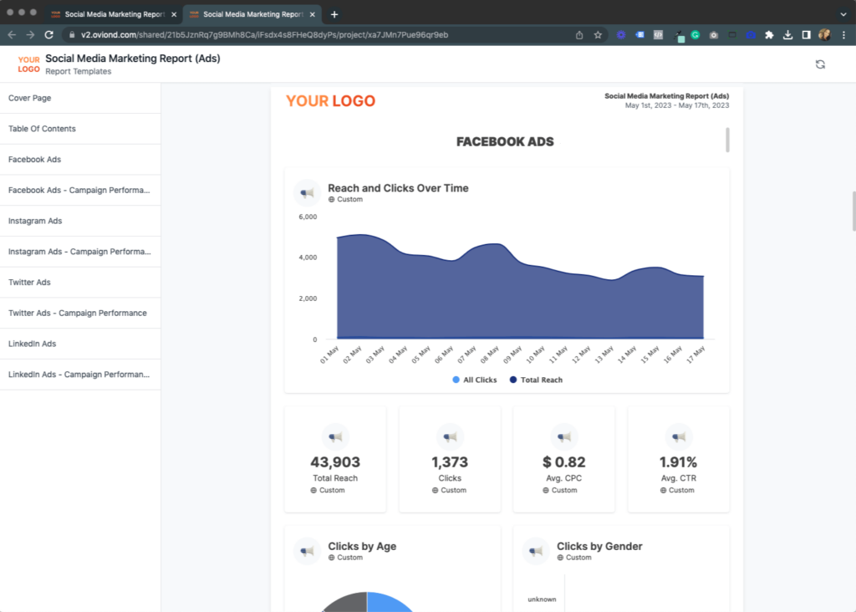Reload the page with the refresh button
The width and height of the screenshot is (856, 612).
(49, 35)
